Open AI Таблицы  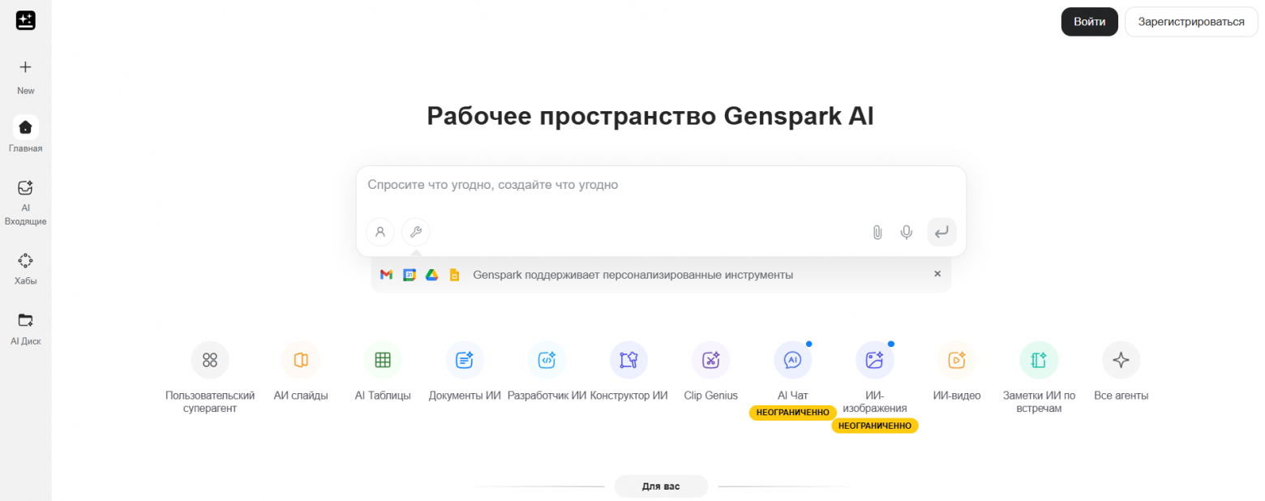point(382,360)
